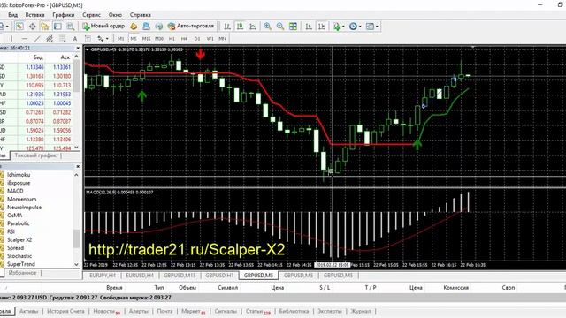Screen dimensions: 566x318
Task: Switch timeframe to D1
Action: point(197,39)
